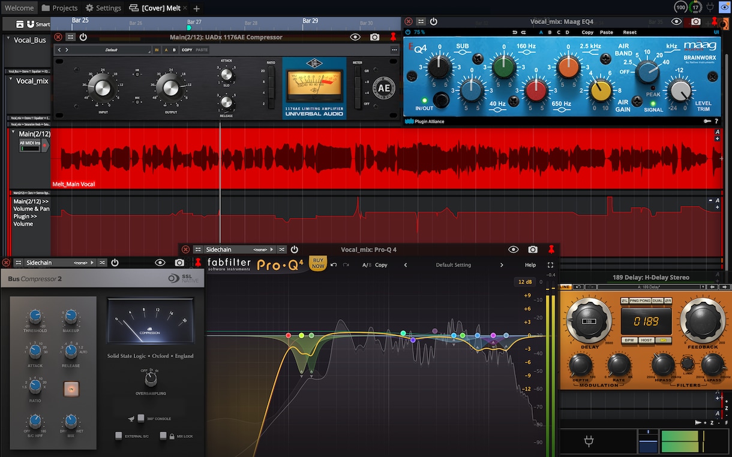Open the Pro-Q 4 sidechain <none> dropdown
Screen dimensions: 732x457
click(263, 249)
